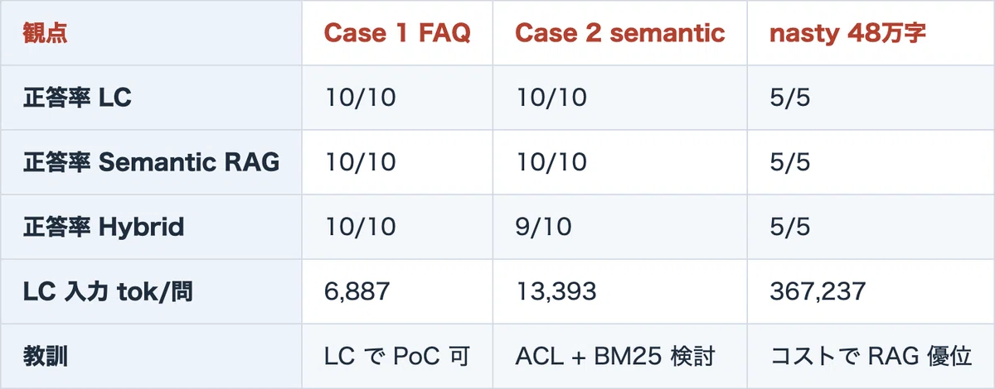The width and height of the screenshot is (995, 389).
Task: Select the Case 1 FAQ header
Action: [397, 33]
